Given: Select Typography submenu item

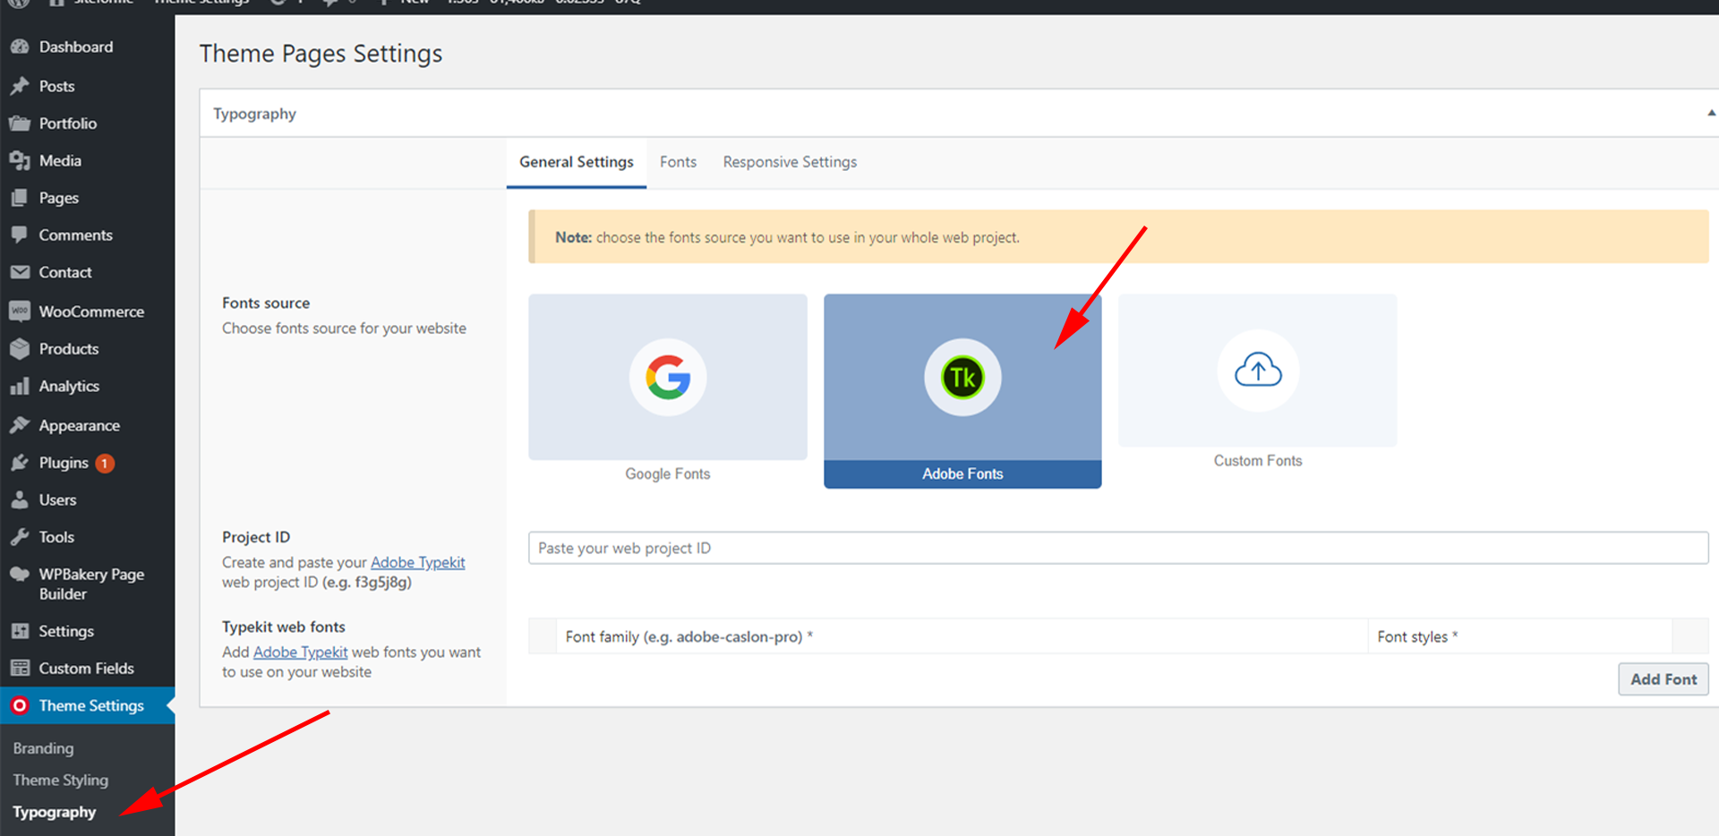Looking at the screenshot, I should click(x=54, y=813).
